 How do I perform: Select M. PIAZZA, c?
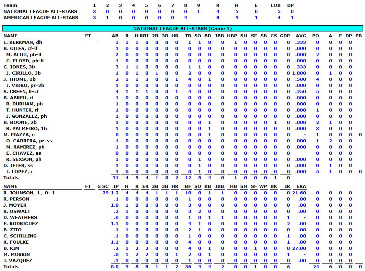point(19,134)
